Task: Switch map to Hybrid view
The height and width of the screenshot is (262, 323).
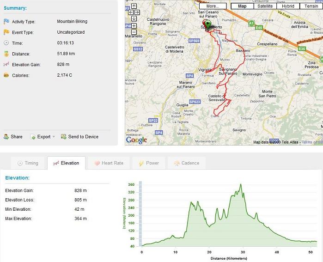Action: [288, 6]
